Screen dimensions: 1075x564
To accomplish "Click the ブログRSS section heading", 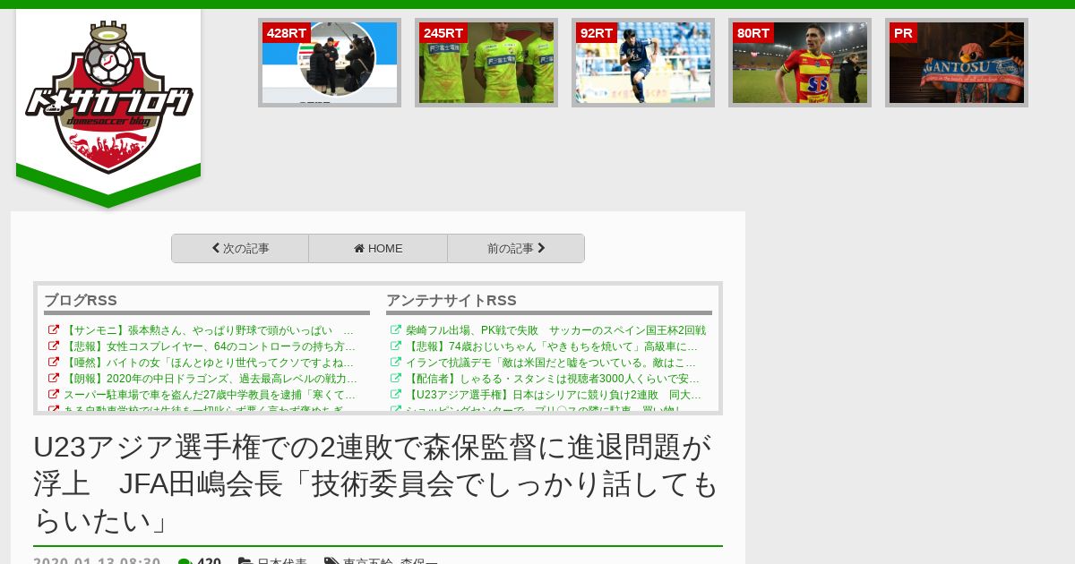I will [x=81, y=301].
